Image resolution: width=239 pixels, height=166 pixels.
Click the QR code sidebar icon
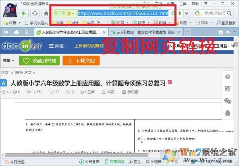pos(227,89)
